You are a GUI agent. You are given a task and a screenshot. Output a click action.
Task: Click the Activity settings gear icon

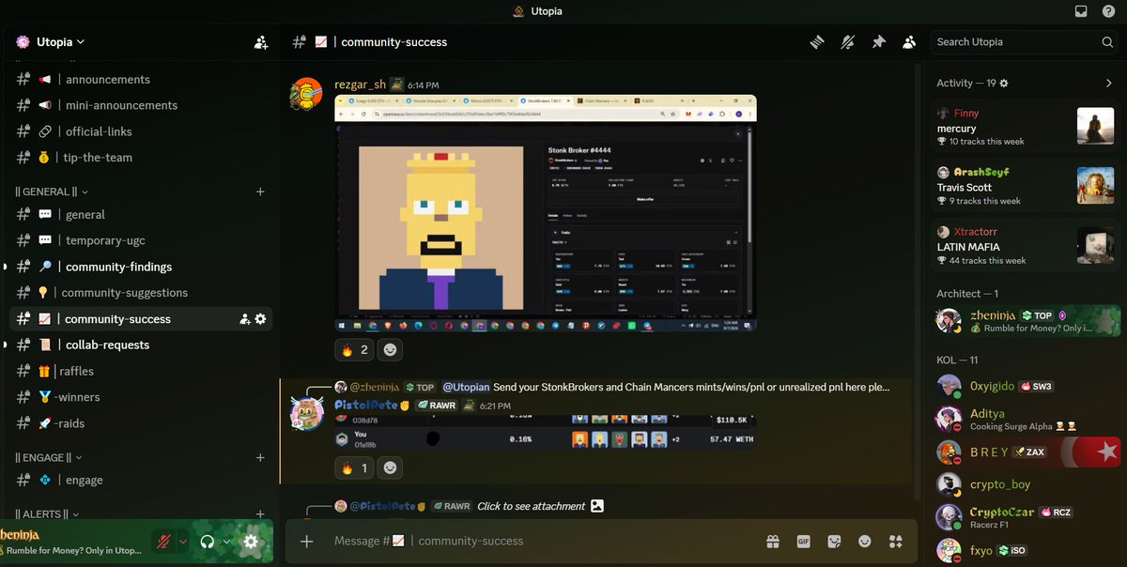click(1003, 84)
